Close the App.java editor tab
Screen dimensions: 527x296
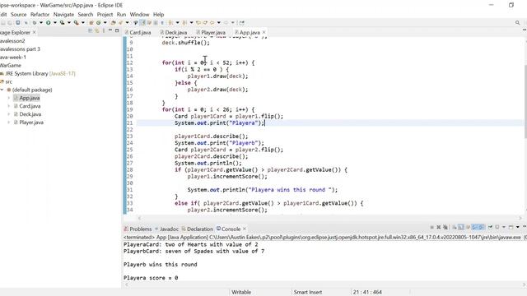pos(263,32)
